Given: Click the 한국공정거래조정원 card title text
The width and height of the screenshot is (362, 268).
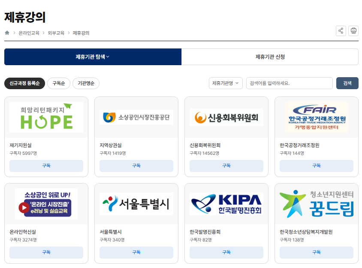Looking at the screenshot, I should (299, 145).
